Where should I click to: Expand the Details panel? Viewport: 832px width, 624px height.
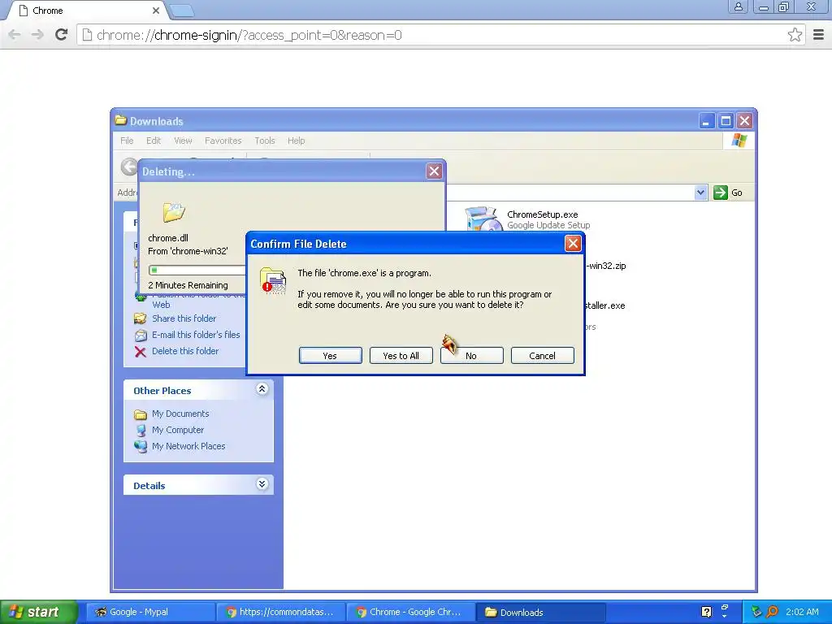coord(262,484)
